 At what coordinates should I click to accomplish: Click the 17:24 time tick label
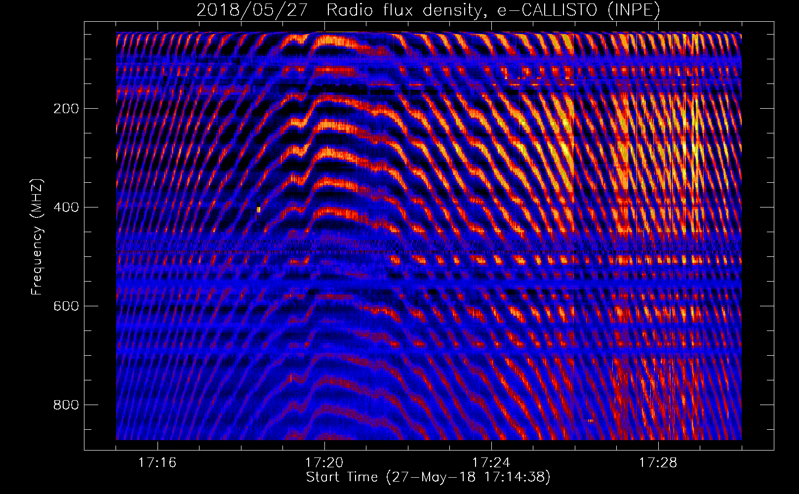pos(491,463)
